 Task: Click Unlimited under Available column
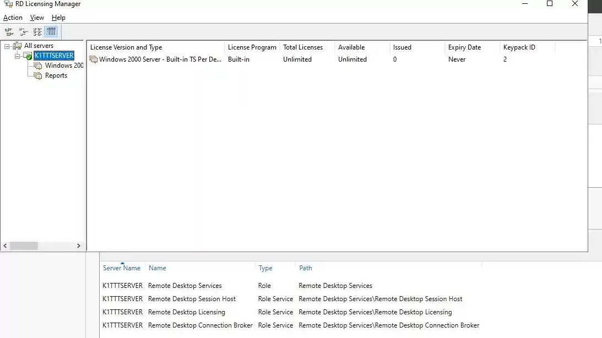click(352, 59)
